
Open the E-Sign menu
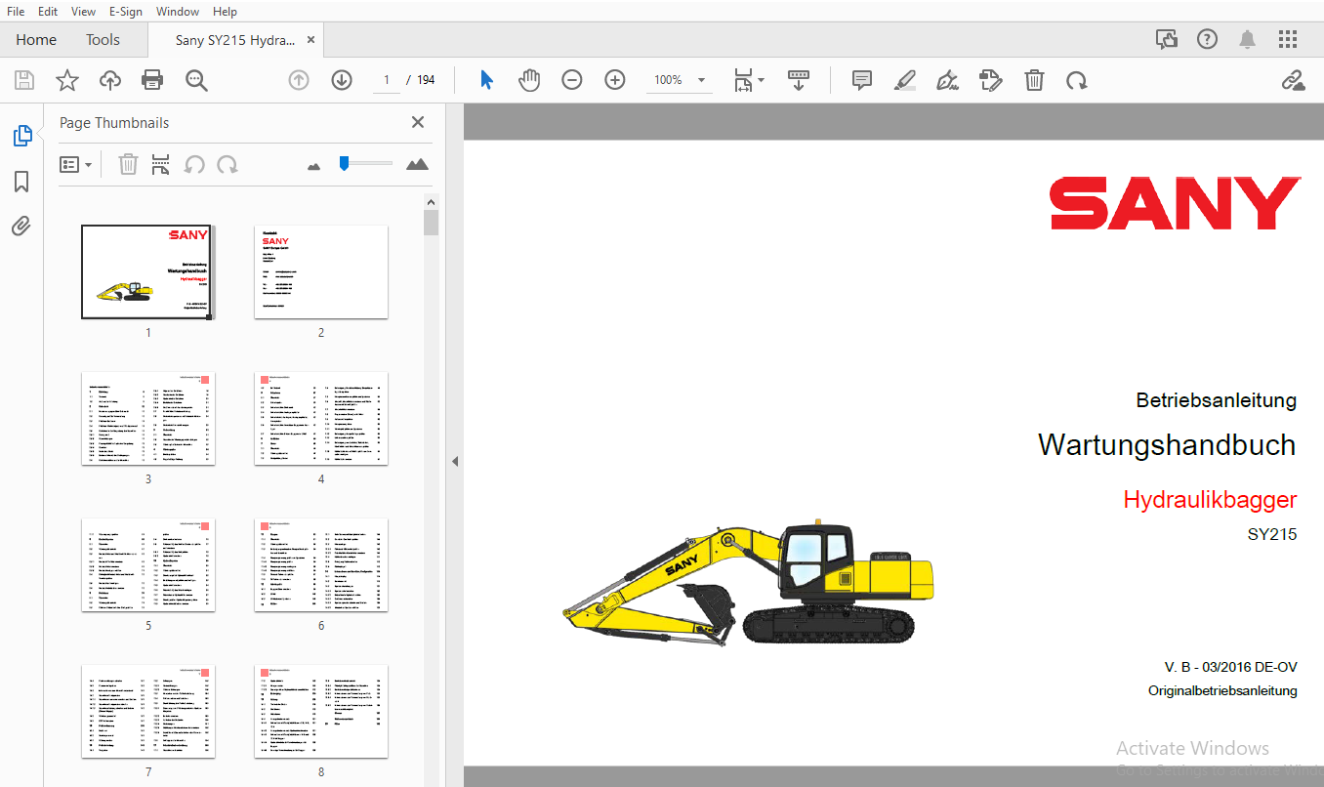tap(125, 11)
